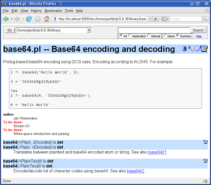The height and width of the screenshot is (185, 211).
Task: Click edit icon for base64(+PlainText)// predicate
Action: 206,160
